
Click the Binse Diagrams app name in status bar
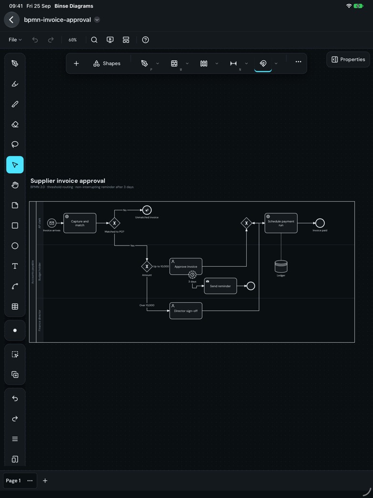coord(74,6)
